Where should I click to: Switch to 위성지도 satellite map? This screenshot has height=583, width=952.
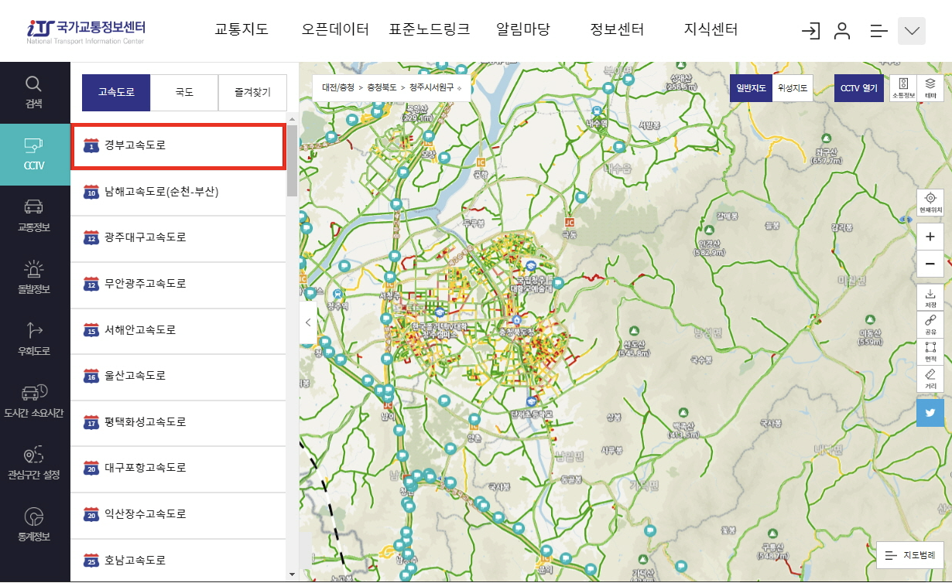point(793,88)
